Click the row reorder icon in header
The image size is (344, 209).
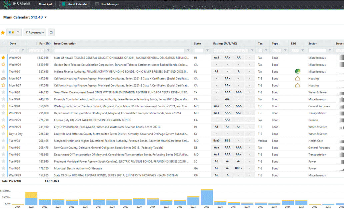[x=4, y=44]
